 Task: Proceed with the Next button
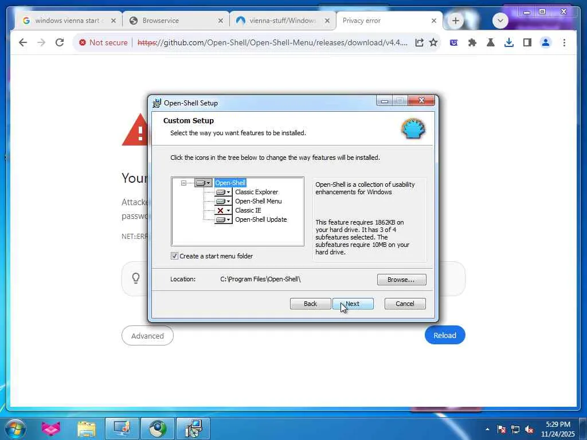353,304
